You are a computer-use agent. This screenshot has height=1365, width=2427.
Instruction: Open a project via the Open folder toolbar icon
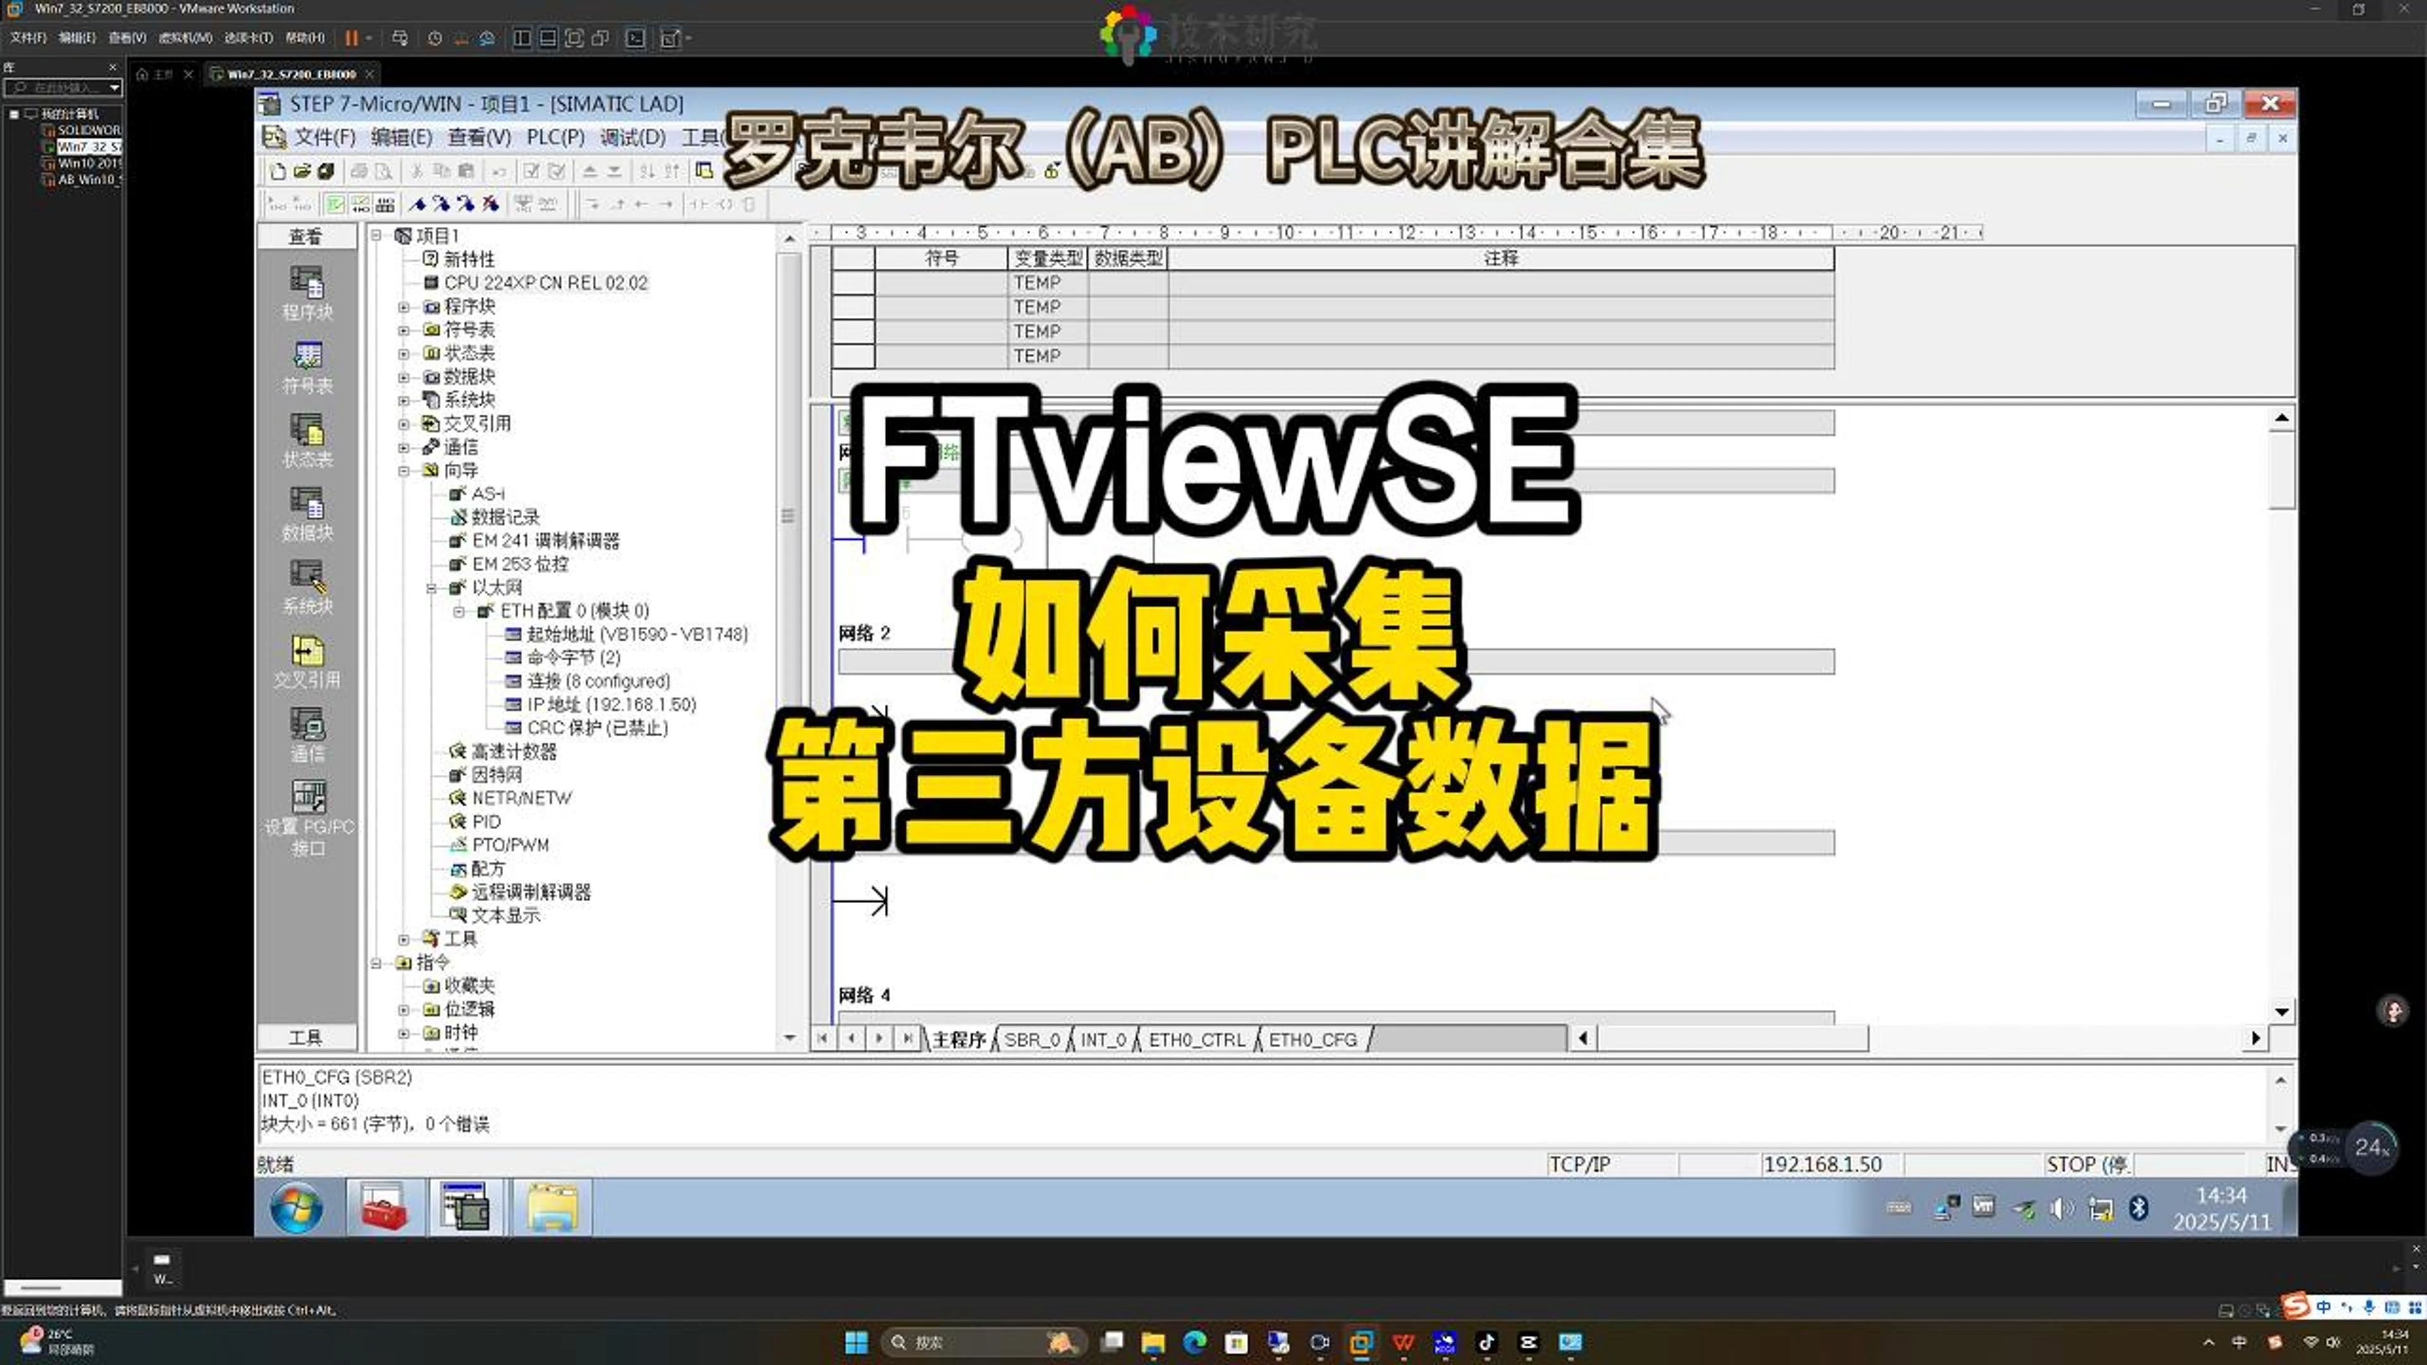pyautogui.click(x=303, y=171)
